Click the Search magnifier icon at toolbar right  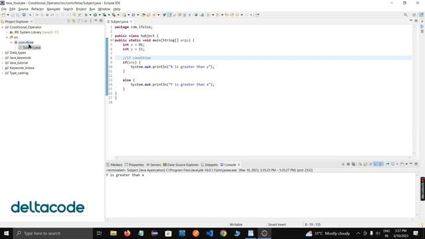coord(406,15)
